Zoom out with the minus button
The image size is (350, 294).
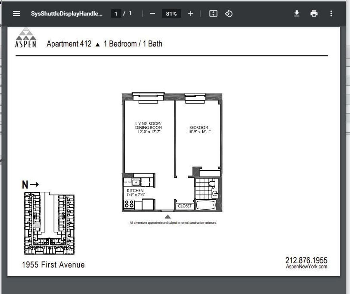[x=152, y=14]
